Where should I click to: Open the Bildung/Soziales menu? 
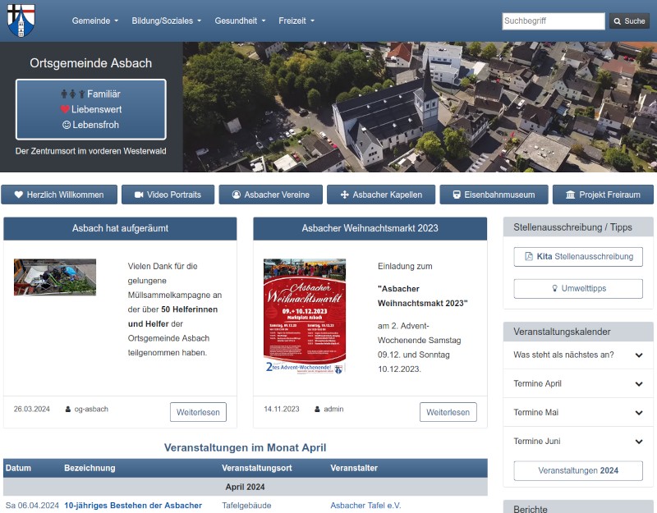(x=167, y=21)
